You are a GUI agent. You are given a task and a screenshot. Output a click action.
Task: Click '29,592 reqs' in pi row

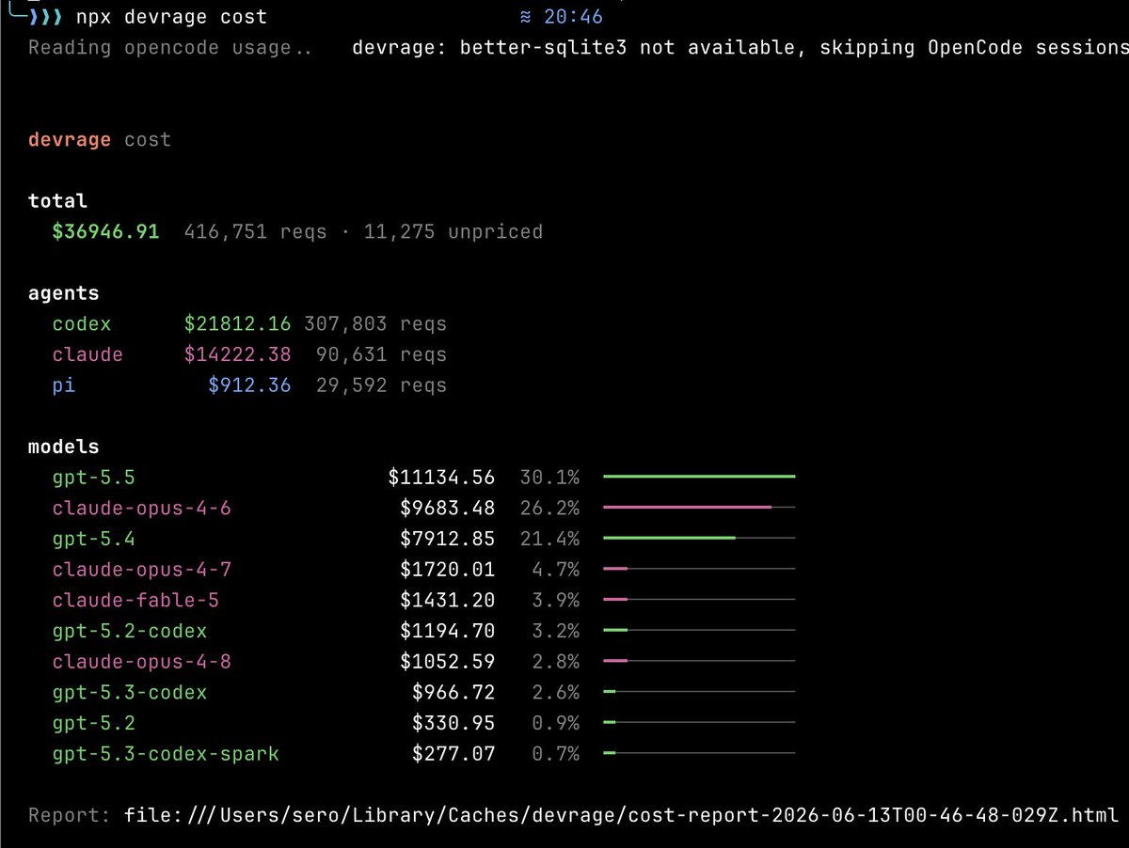(x=381, y=385)
